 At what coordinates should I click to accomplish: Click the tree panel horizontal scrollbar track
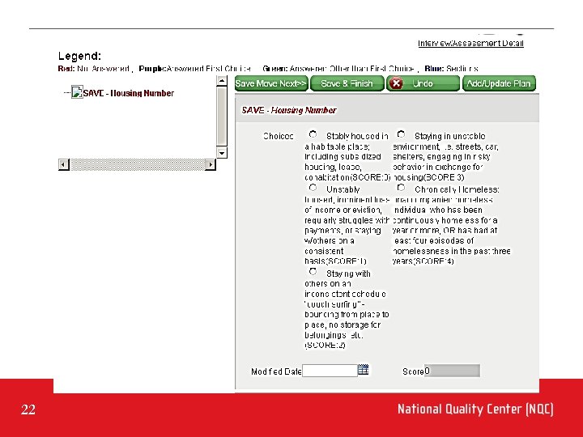coord(137,164)
